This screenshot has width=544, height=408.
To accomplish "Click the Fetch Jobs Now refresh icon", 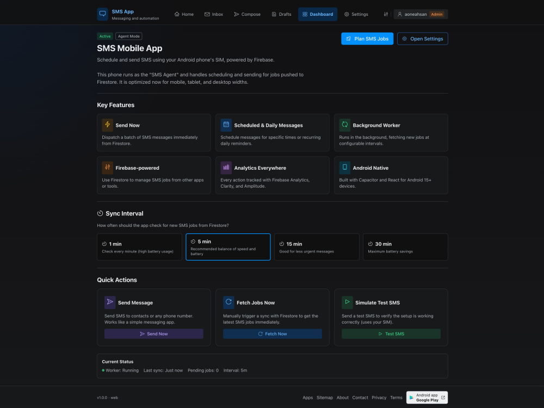I will 228,302.
